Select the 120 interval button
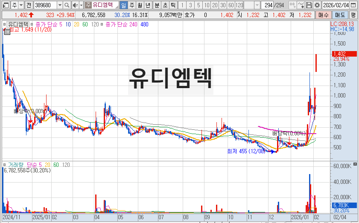The width and height of the screenshot is (359, 223). [239, 5]
